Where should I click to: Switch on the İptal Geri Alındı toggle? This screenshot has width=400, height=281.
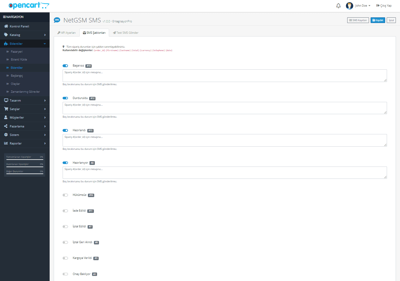click(65, 242)
